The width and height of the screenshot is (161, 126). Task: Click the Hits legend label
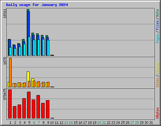pos(158,13)
